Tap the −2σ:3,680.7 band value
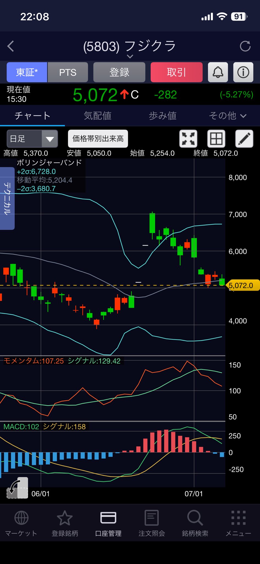 click(36, 189)
